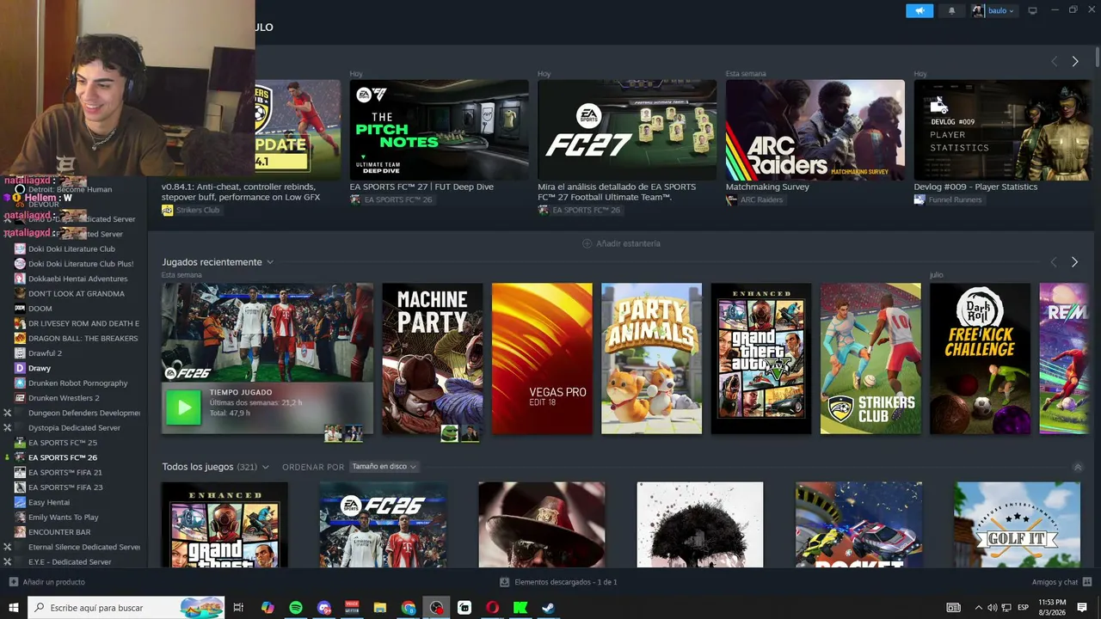The image size is (1101, 619).
Task: Add a new shelf with Añadir estantería
Action: [x=621, y=243]
